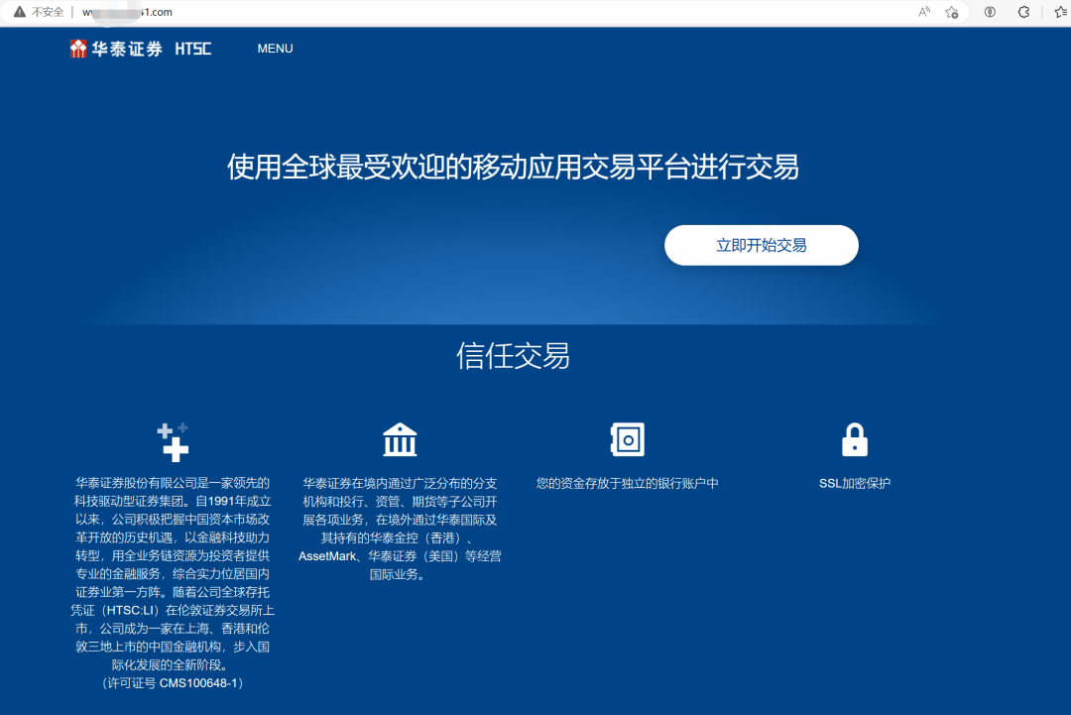Click the favorites list icon at toolbar edge
The image size is (1071, 715).
coord(1061,12)
